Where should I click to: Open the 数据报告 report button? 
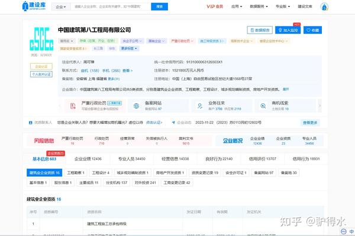coord(260,30)
